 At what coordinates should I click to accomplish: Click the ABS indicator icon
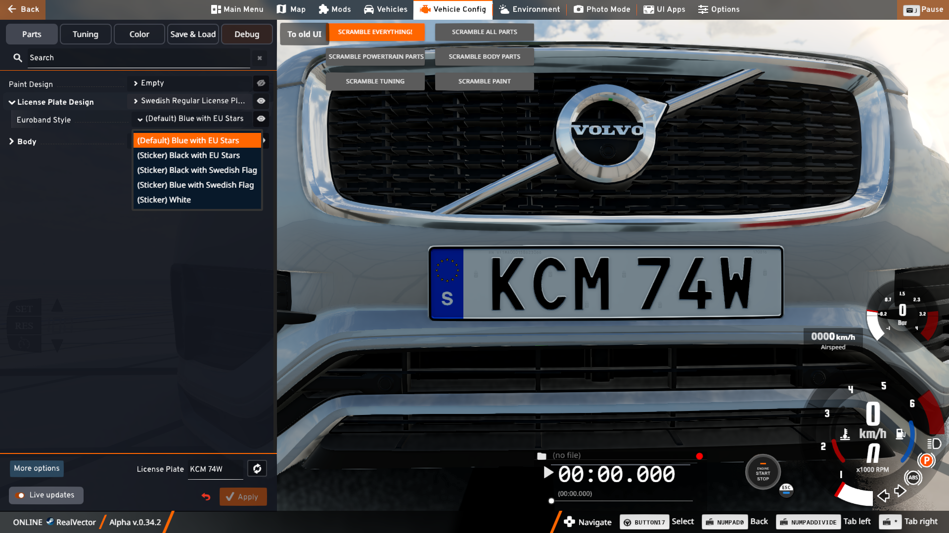coord(913,477)
